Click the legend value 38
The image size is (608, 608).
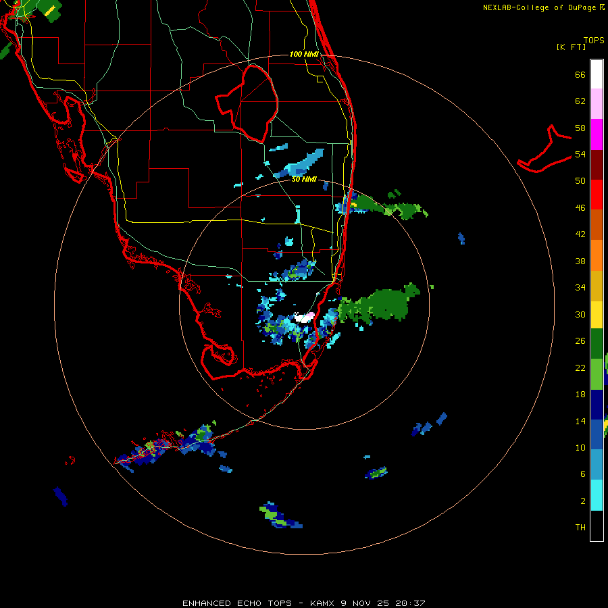[580, 261]
